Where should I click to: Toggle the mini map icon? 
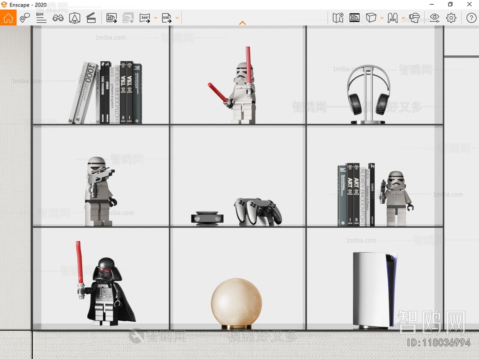tap(338, 18)
